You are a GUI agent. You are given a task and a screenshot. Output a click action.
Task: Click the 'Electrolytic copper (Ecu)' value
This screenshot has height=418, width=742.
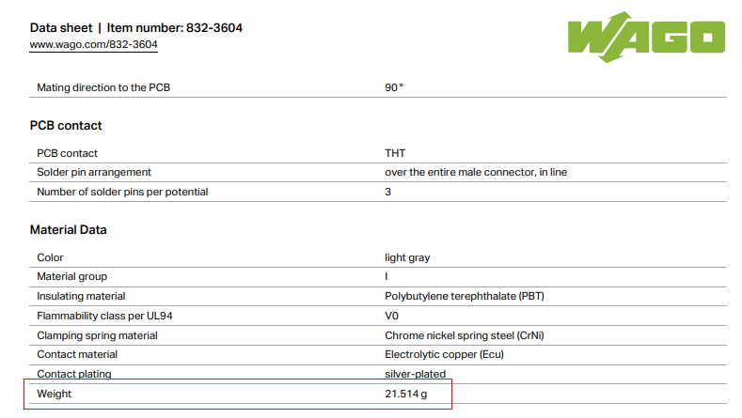(446, 354)
